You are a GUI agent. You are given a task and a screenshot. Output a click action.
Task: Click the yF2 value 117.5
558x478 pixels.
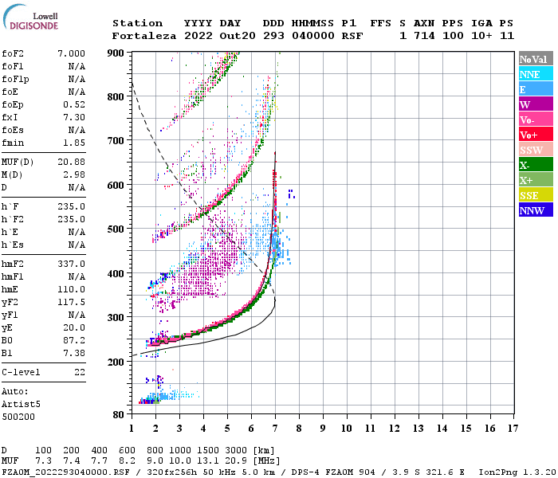[x=71, y=302]
